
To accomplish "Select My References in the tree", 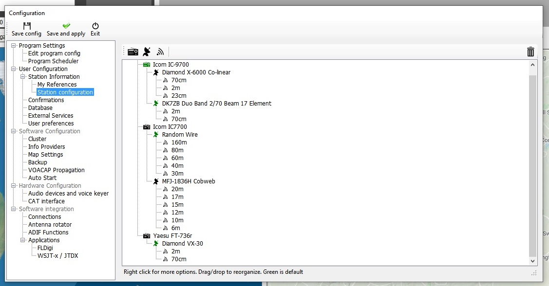I will [57, 85].
